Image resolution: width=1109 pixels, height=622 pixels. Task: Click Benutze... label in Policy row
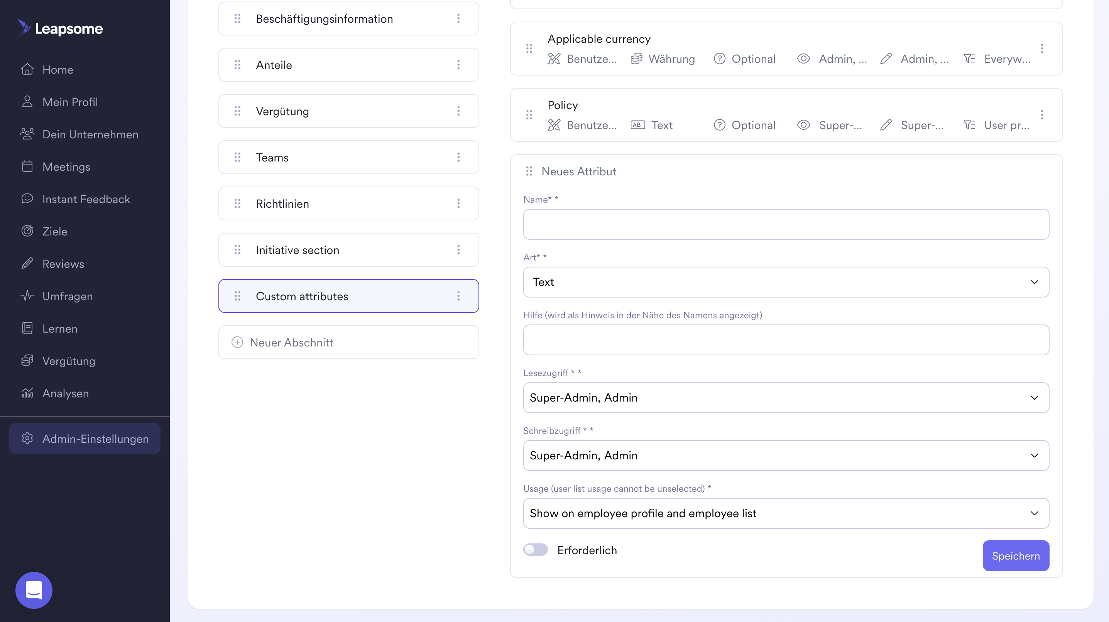coord(592,125)
